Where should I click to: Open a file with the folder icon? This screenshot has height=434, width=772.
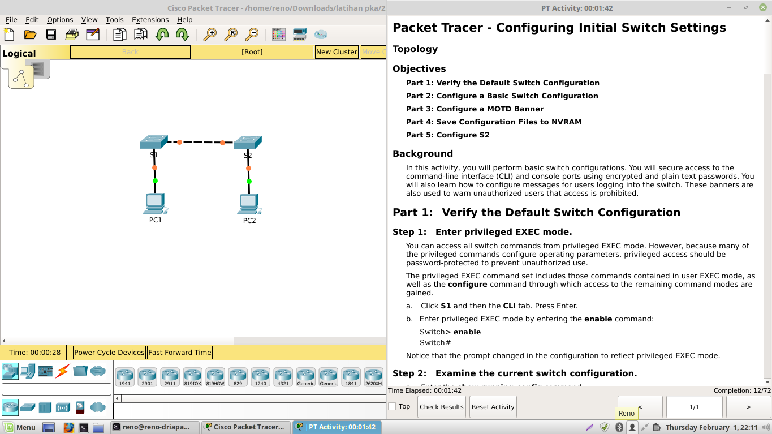[x=30, y=35]
